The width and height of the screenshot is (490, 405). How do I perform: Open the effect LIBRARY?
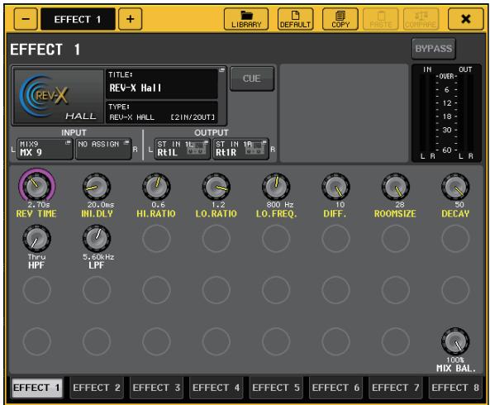pyautogui.click(x=246, y=19)
